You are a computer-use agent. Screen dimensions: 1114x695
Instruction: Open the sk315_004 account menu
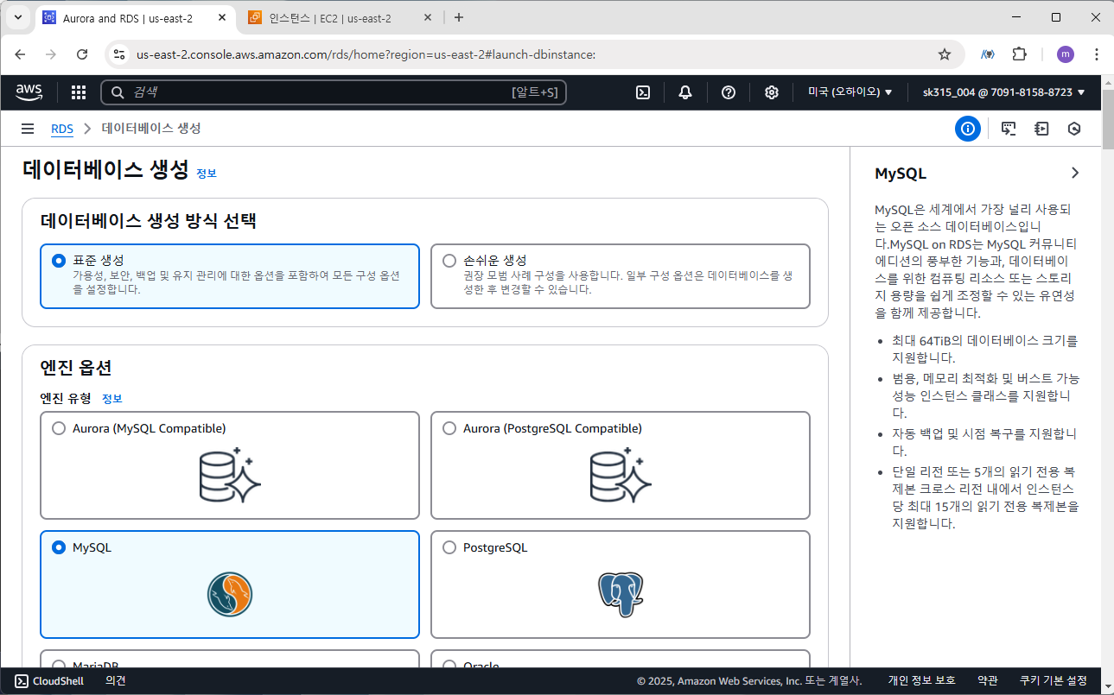[1003, 92]
